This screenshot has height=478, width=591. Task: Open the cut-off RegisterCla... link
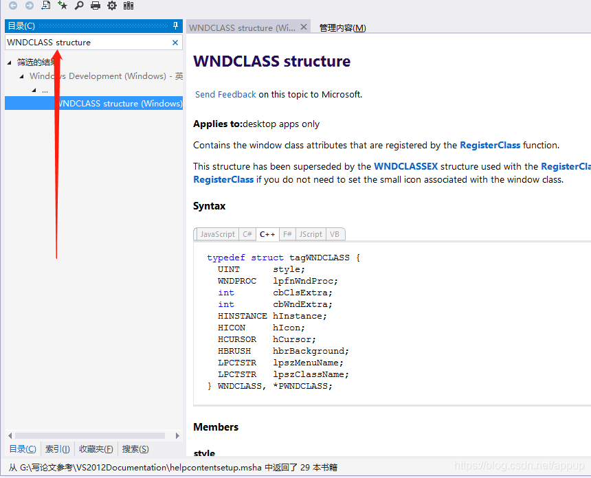[x=566, y=166]
